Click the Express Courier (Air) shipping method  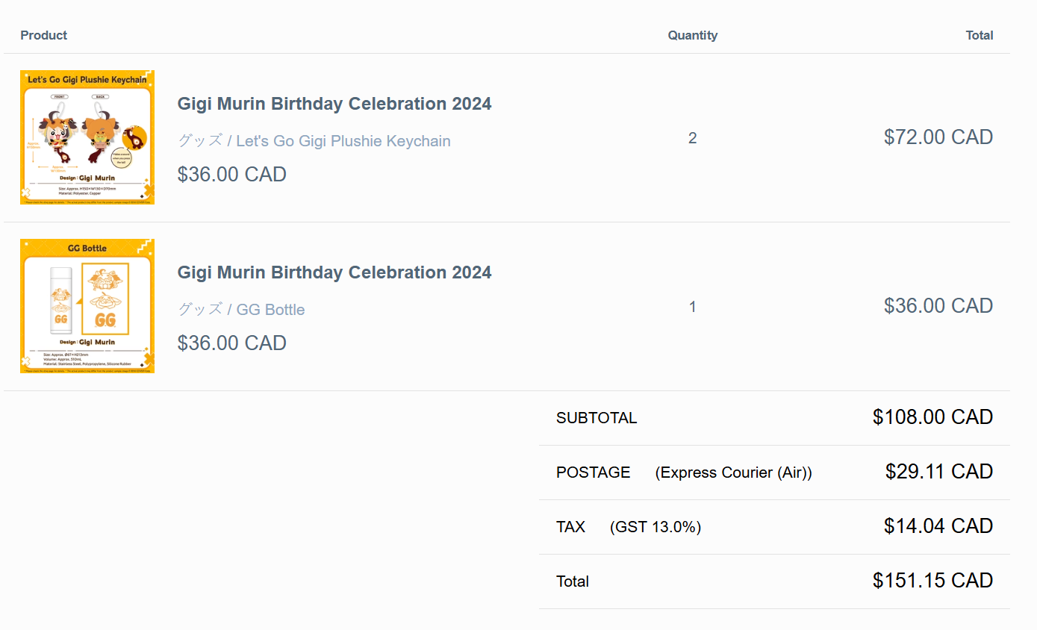pos(733,472)
